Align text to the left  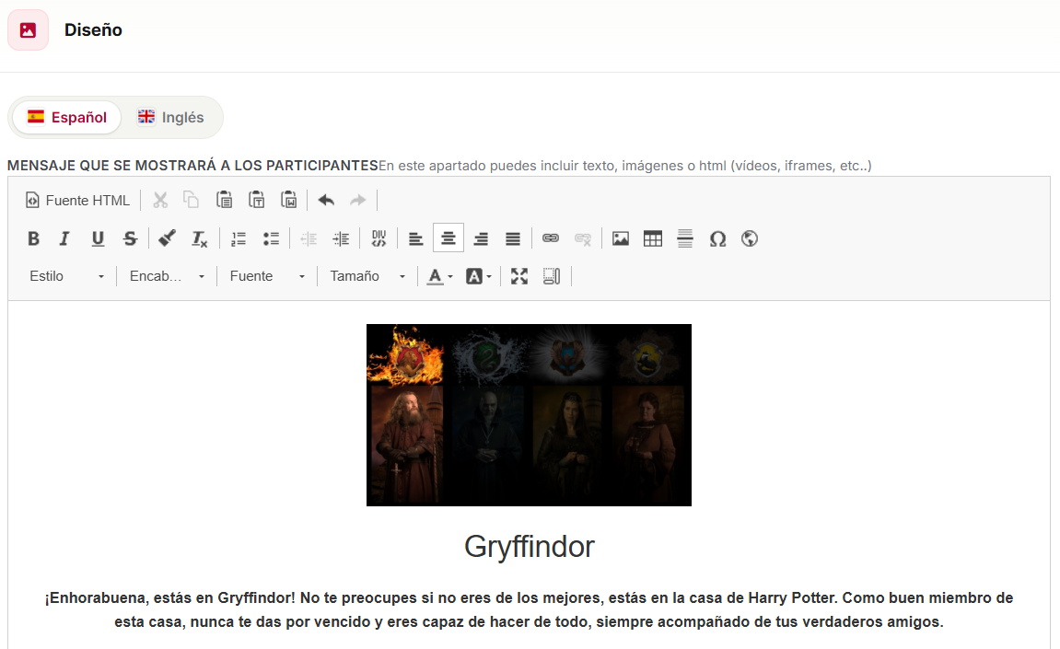415,238
